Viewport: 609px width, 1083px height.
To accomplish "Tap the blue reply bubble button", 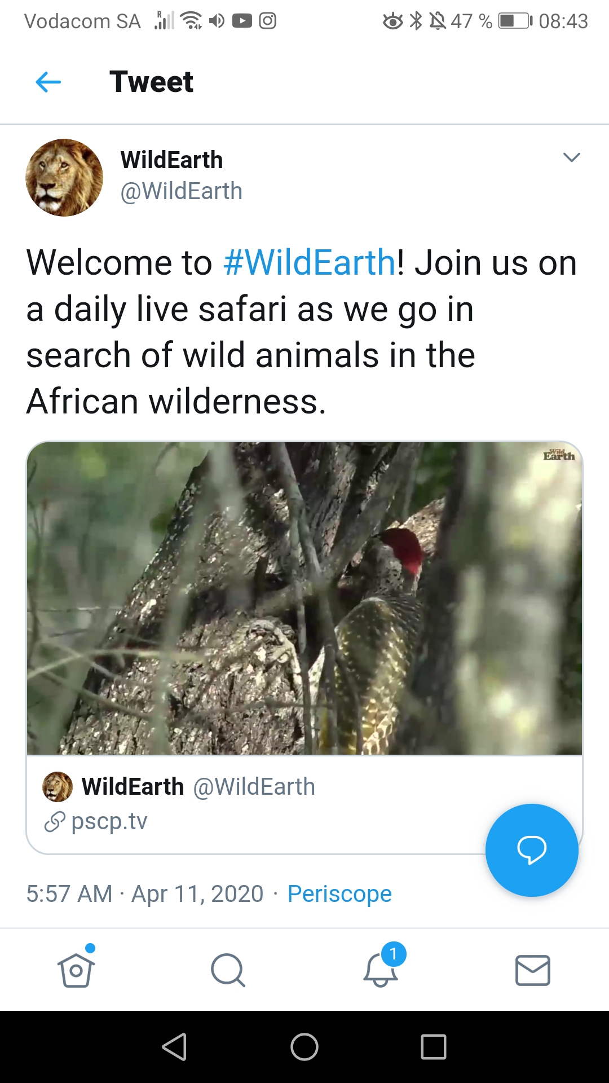I will tap(532, 849).
